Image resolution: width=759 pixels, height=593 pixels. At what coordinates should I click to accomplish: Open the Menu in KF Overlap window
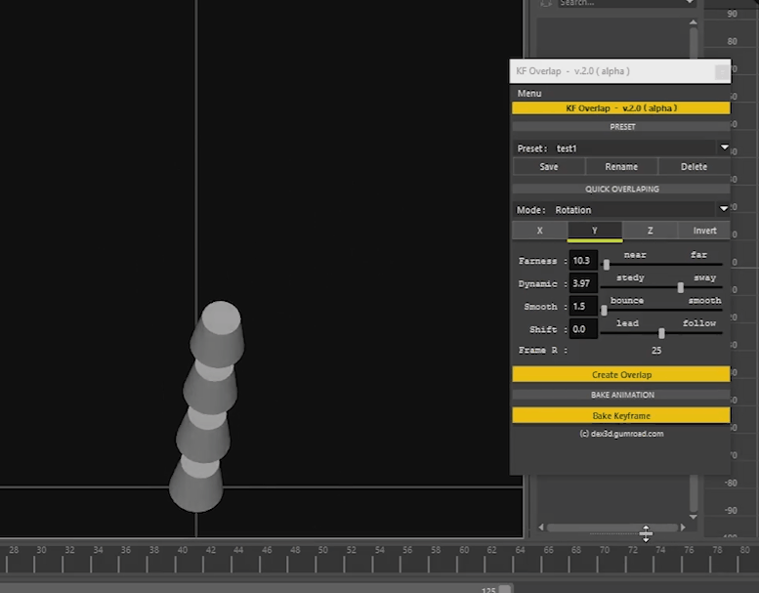[529, 94]
